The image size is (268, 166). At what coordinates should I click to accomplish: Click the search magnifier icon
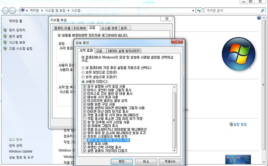tap(262, 10)
